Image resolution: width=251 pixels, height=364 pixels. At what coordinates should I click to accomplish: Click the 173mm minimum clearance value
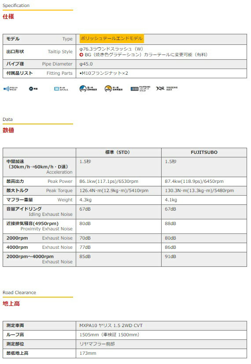point(88,353)
